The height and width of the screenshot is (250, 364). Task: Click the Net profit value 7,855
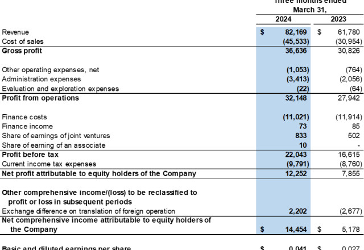350,173
